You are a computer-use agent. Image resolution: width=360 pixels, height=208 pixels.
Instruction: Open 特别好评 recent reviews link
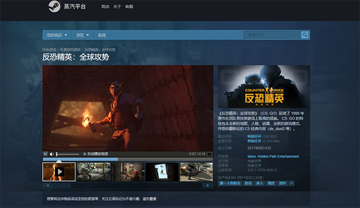254,137
